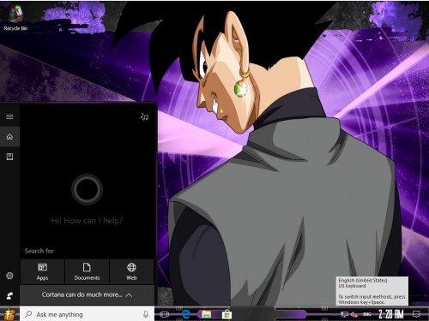Screen dimensions: 429x321
Task: Open the Cortana Notebook icon
Action: click(9, 157)
